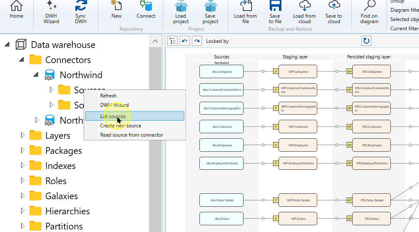Expand the Partitions folder
This screenshot has height=232, width=419.
coord(23,226)
